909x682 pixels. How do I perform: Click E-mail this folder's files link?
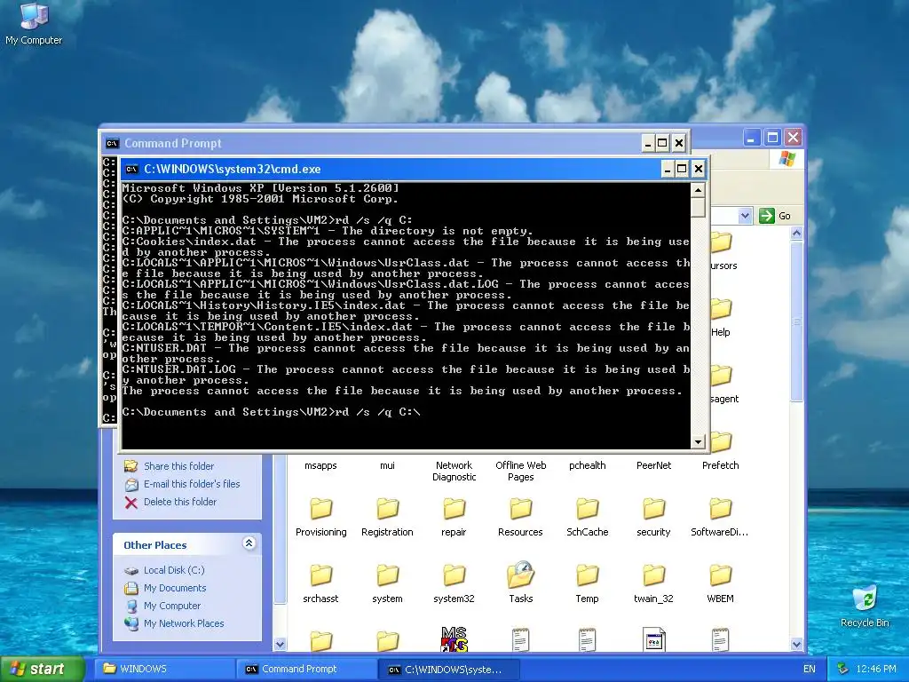pos(192,484)
